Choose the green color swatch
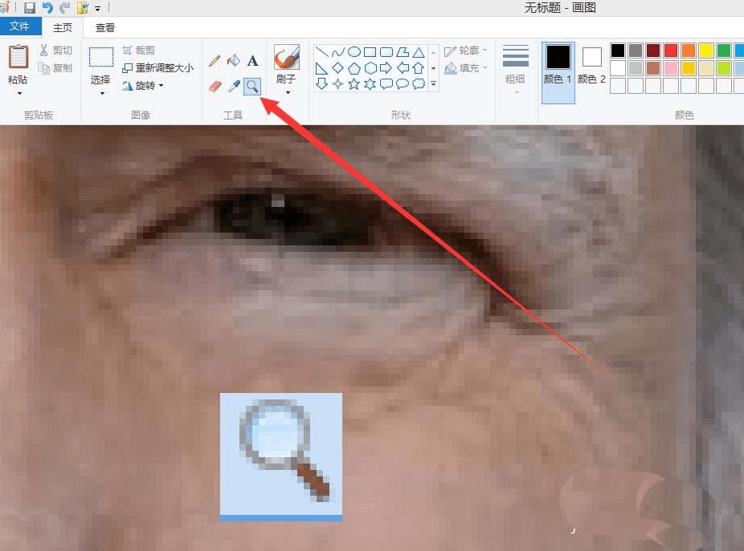Image resolution: width=744 pixels, height=551 pixels. pos(724,51)
